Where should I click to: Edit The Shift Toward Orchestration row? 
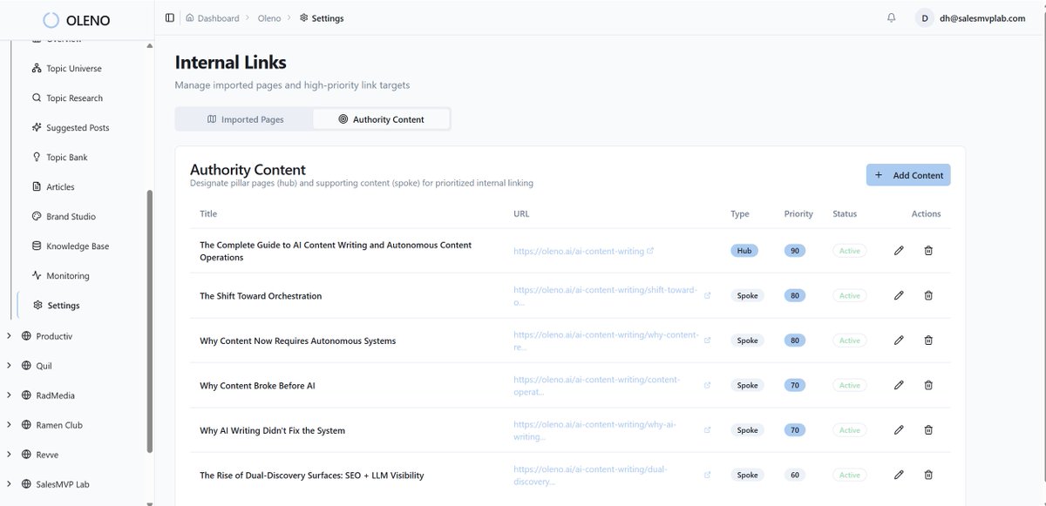[x=899, y=295]
